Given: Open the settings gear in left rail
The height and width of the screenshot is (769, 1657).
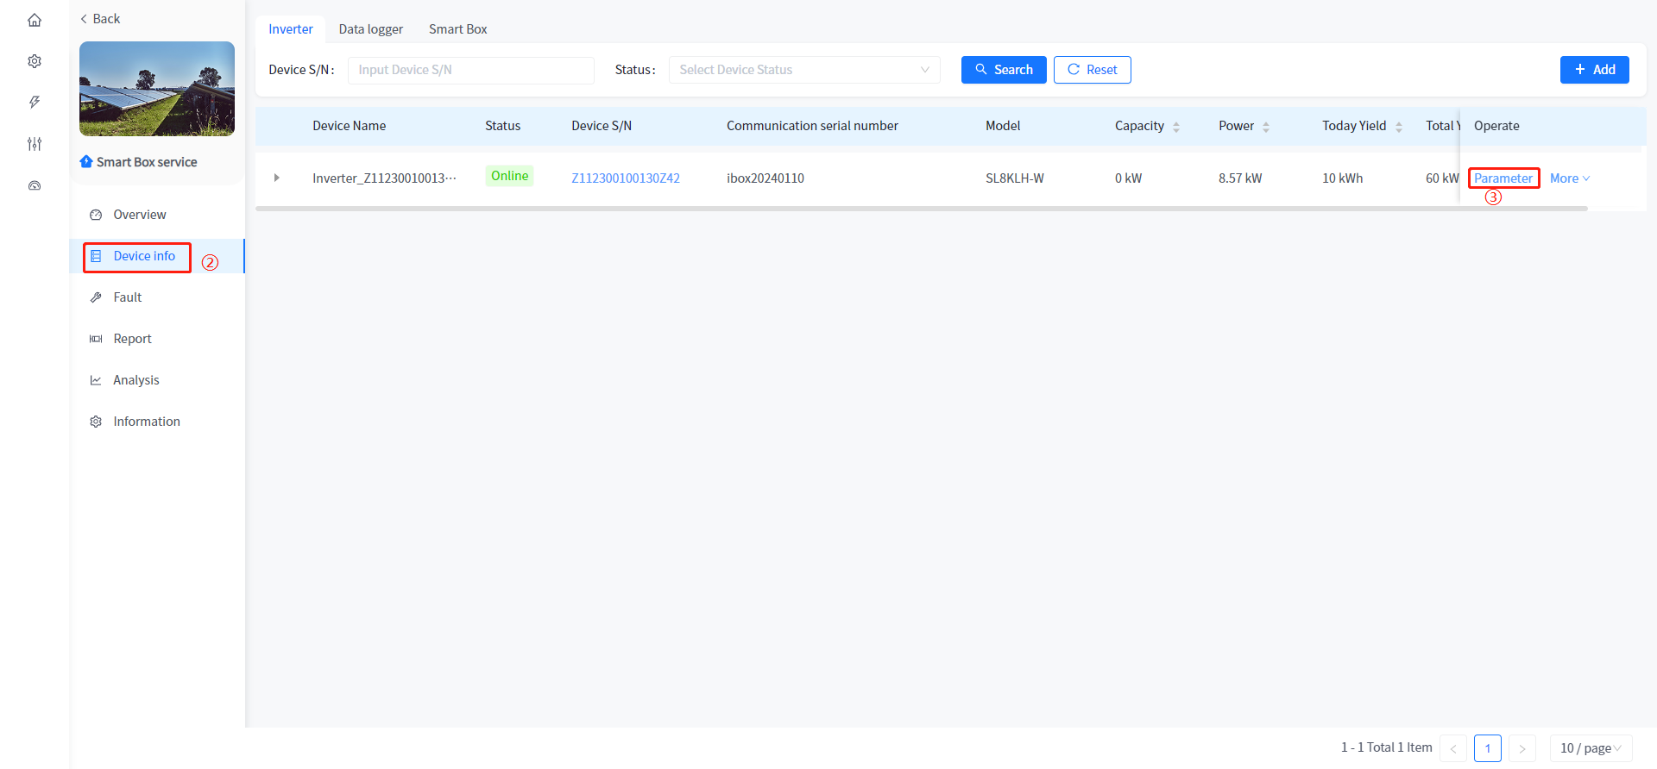Looking at the screenshot, I should (x=35, y=61).
